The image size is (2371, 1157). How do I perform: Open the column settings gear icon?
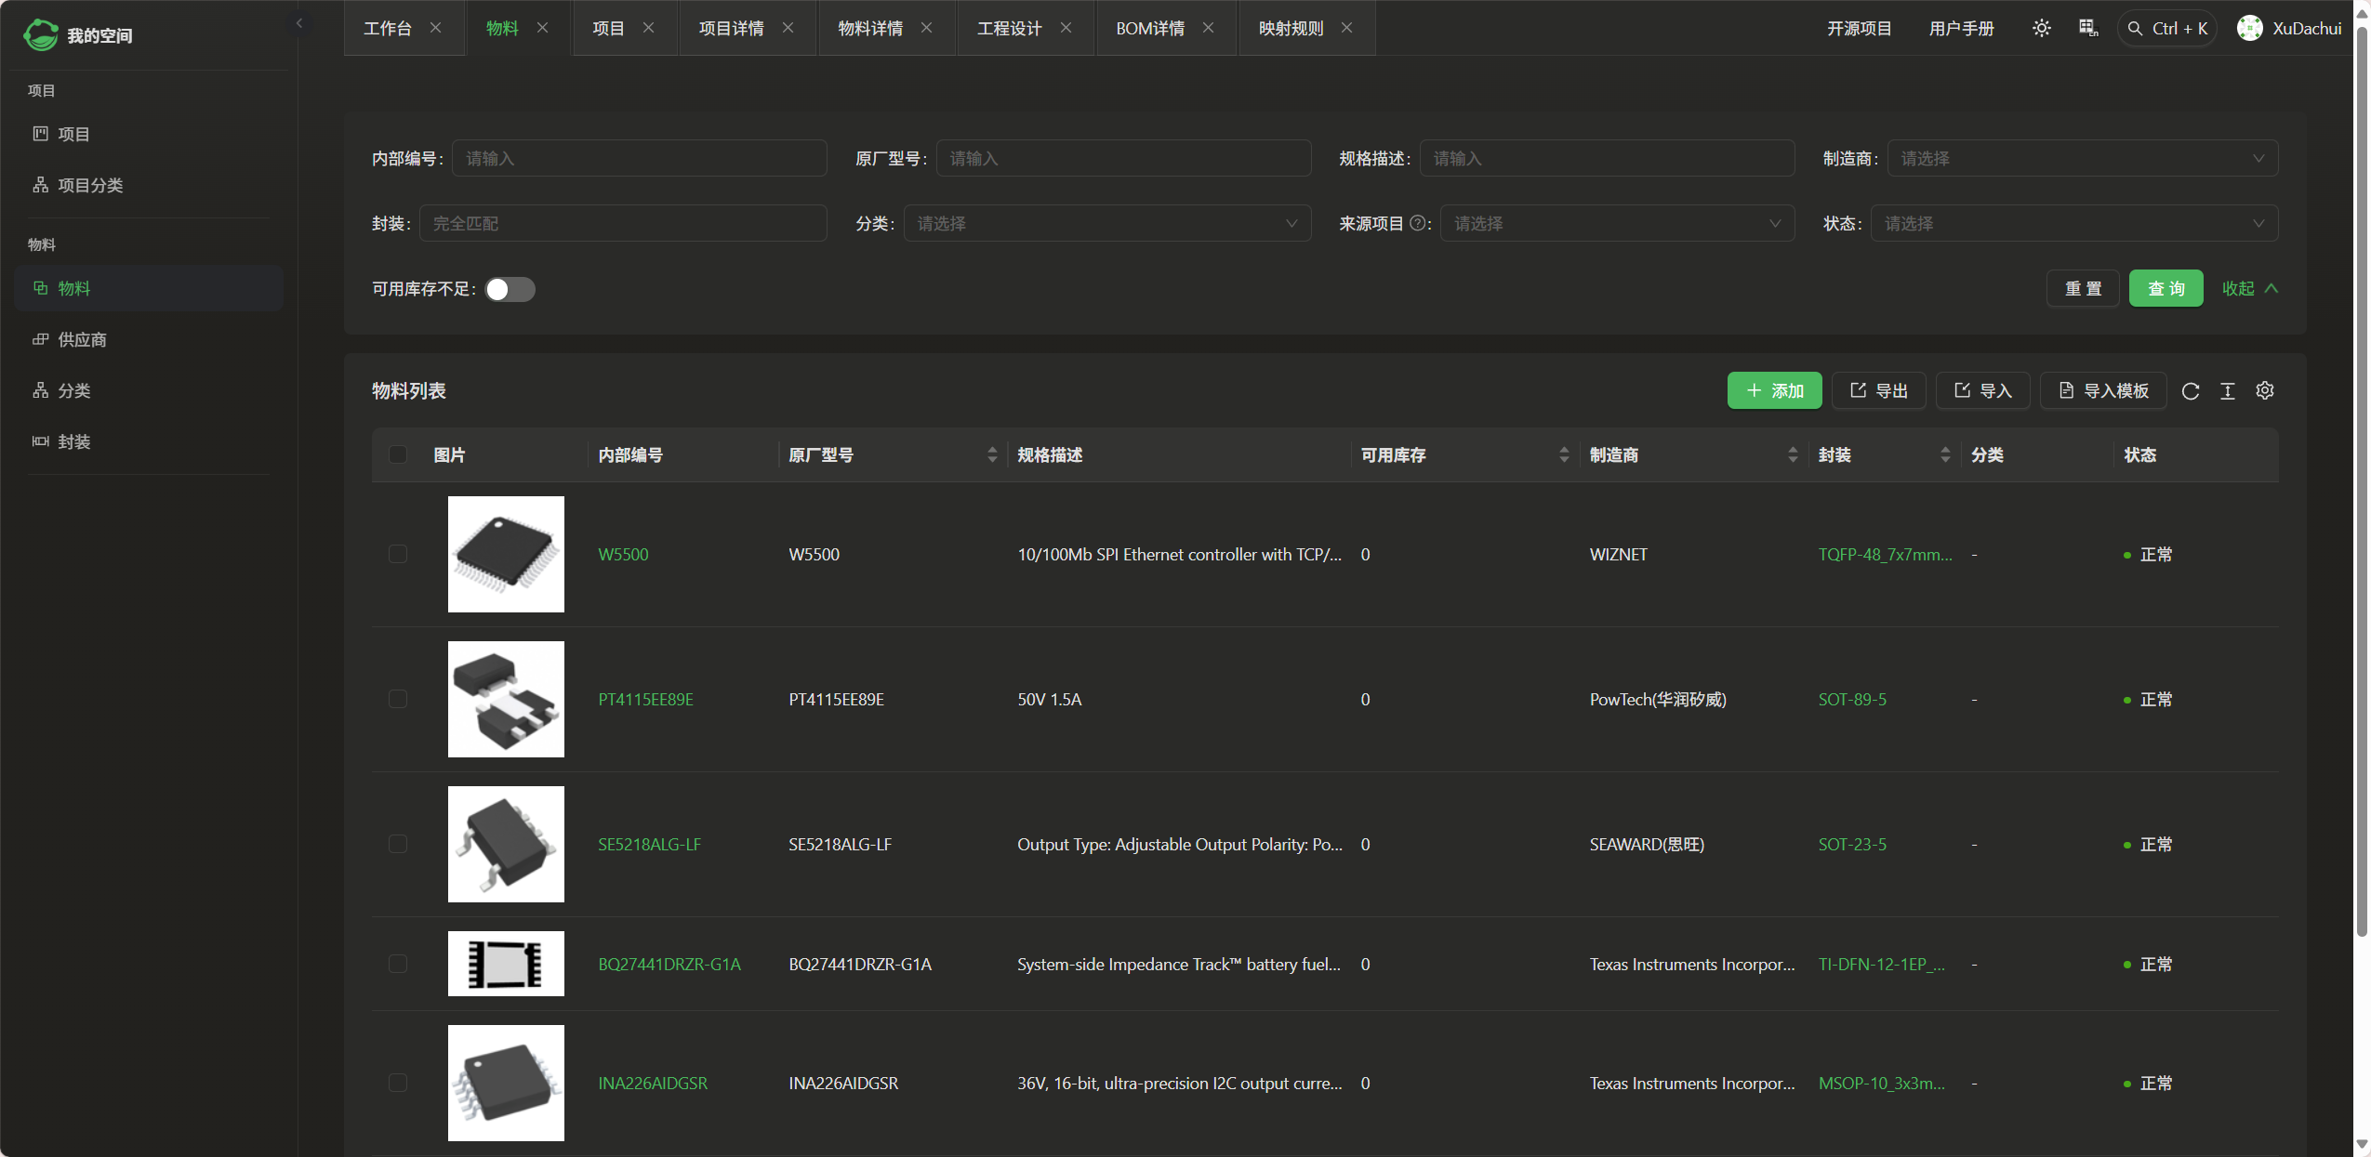(2264, 391)
